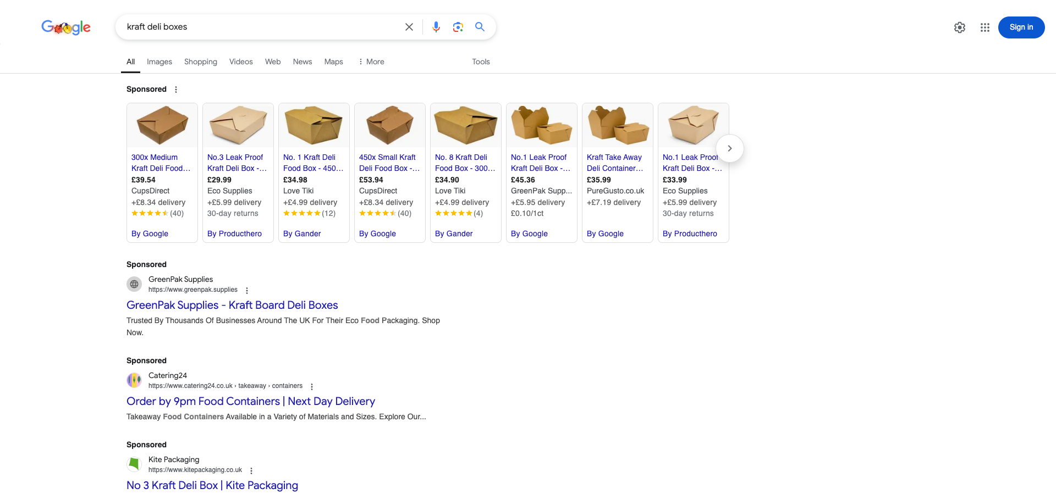
Task: Switch to the Web tab
Action: pyautogui.click(x=273, y=62)
